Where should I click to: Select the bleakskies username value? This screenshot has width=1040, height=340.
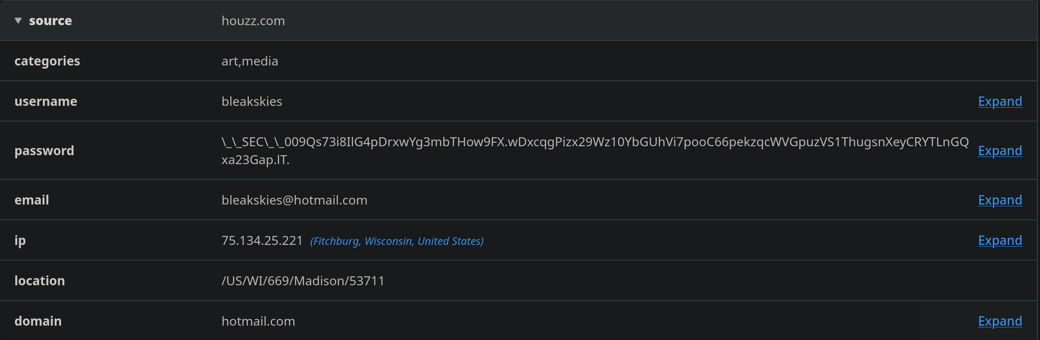tap(251, 101)
